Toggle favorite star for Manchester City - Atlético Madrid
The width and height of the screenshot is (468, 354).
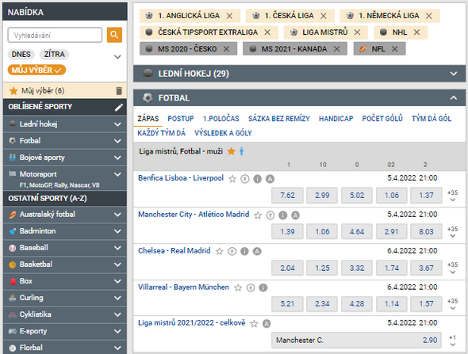pos(258,215)
